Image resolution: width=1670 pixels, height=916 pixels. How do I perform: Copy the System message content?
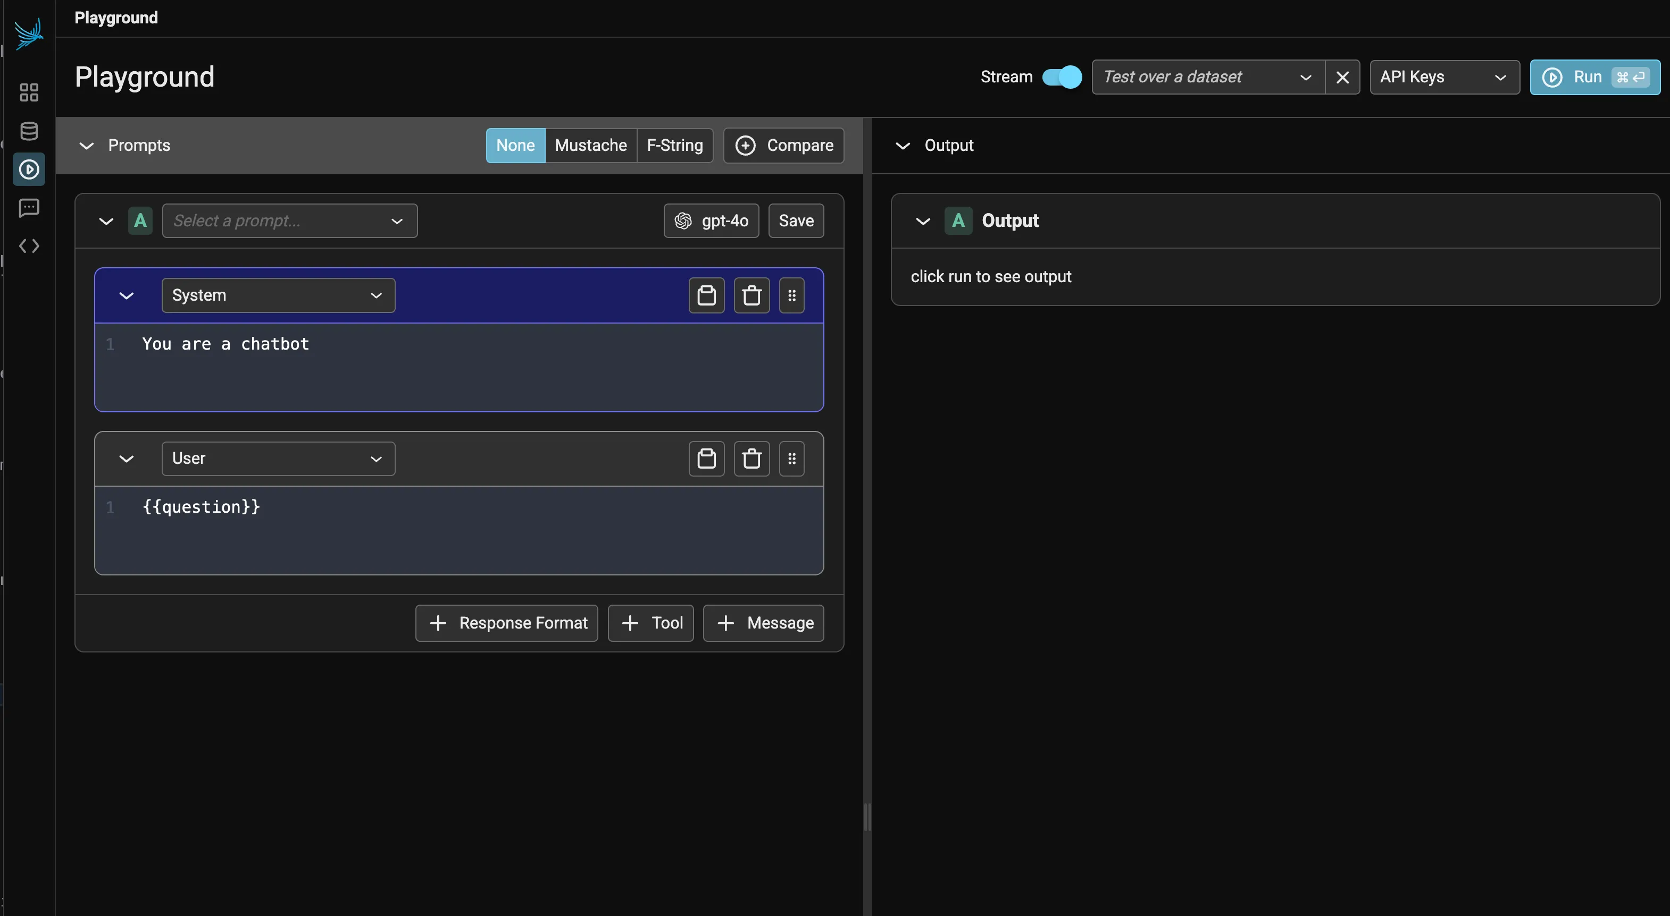click(706, 295)
